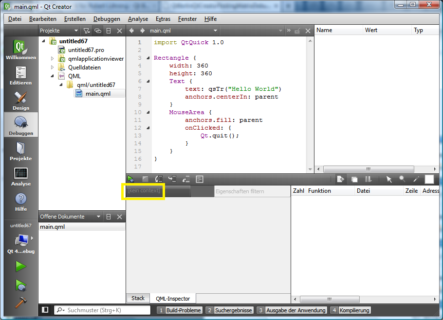
Task: Open the Analyse mode
Action: point(21,176)
